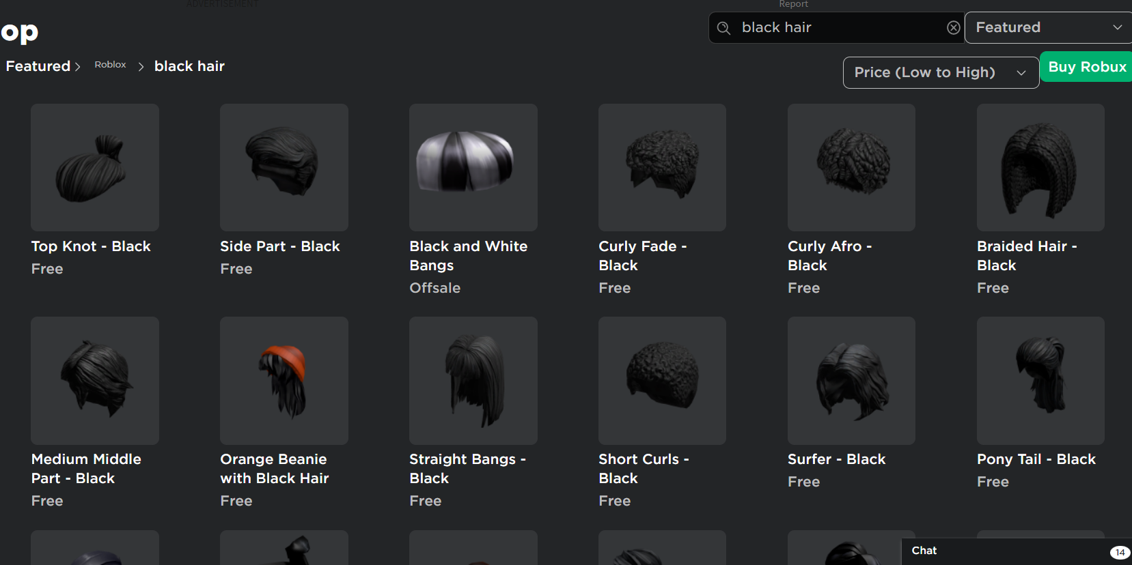
Task: Select the Side Part - Black hair image
Action: 284,168
